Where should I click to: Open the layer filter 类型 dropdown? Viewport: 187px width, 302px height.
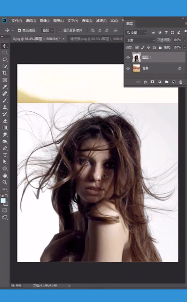pyautogui.click(x=137, y=33)
